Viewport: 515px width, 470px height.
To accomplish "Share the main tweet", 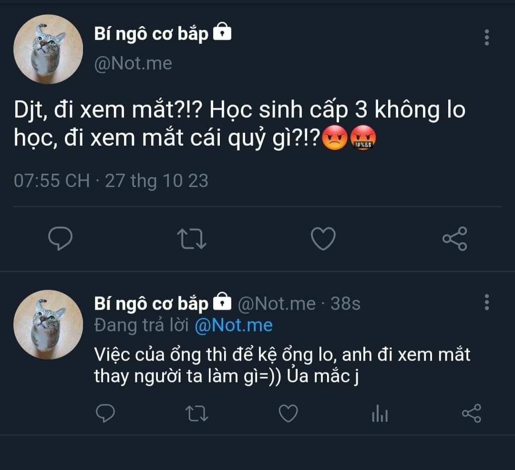I will pos(455,238).
